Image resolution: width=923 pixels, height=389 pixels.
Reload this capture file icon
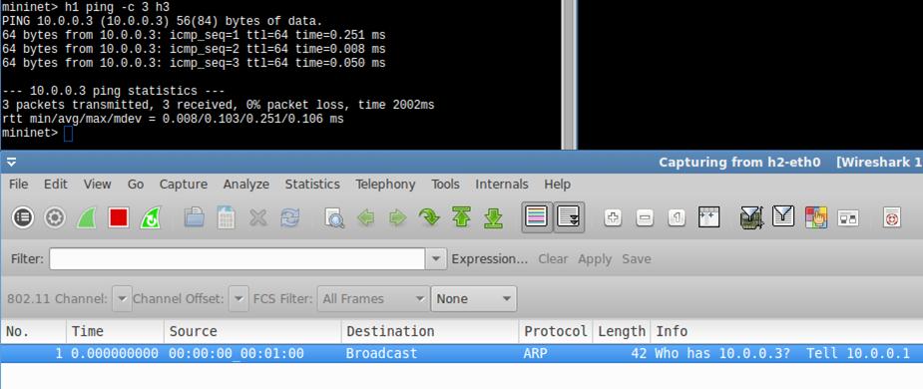tap(289, 217)
